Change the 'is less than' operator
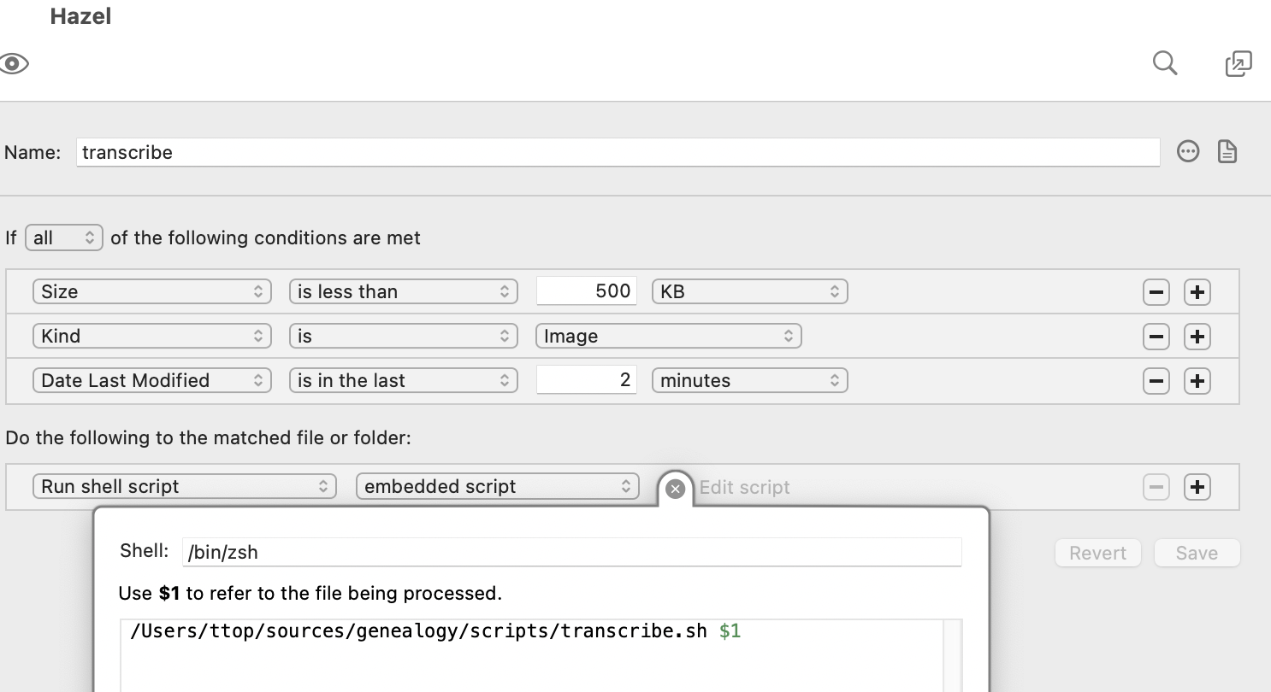 point(404,292)
